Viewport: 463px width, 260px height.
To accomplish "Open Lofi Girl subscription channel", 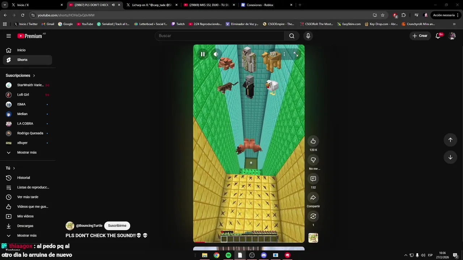I will click(x=27, y=95).
